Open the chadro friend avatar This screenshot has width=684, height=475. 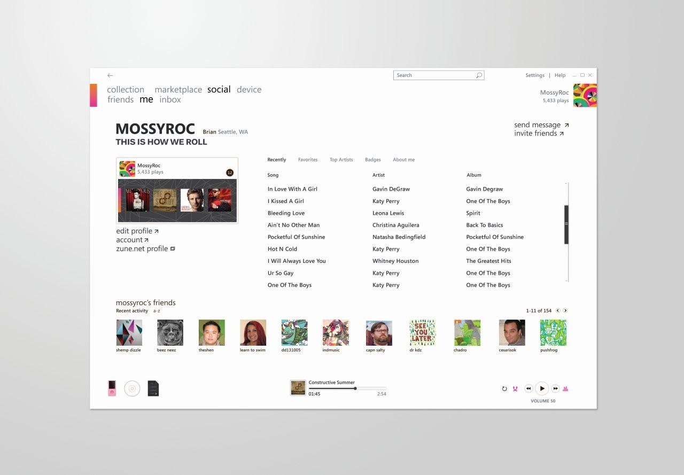coord(467,333)
